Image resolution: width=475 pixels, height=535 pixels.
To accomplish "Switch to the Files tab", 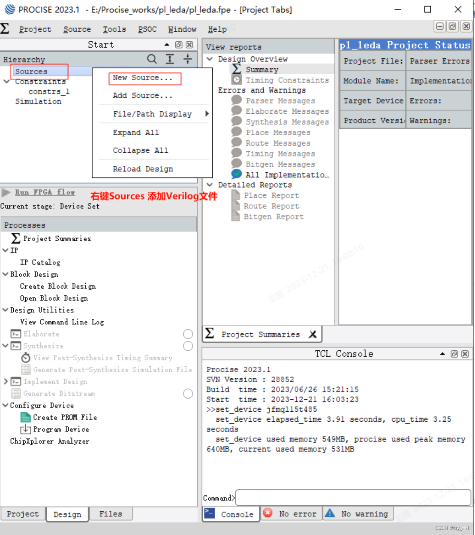I will point(111,514).
